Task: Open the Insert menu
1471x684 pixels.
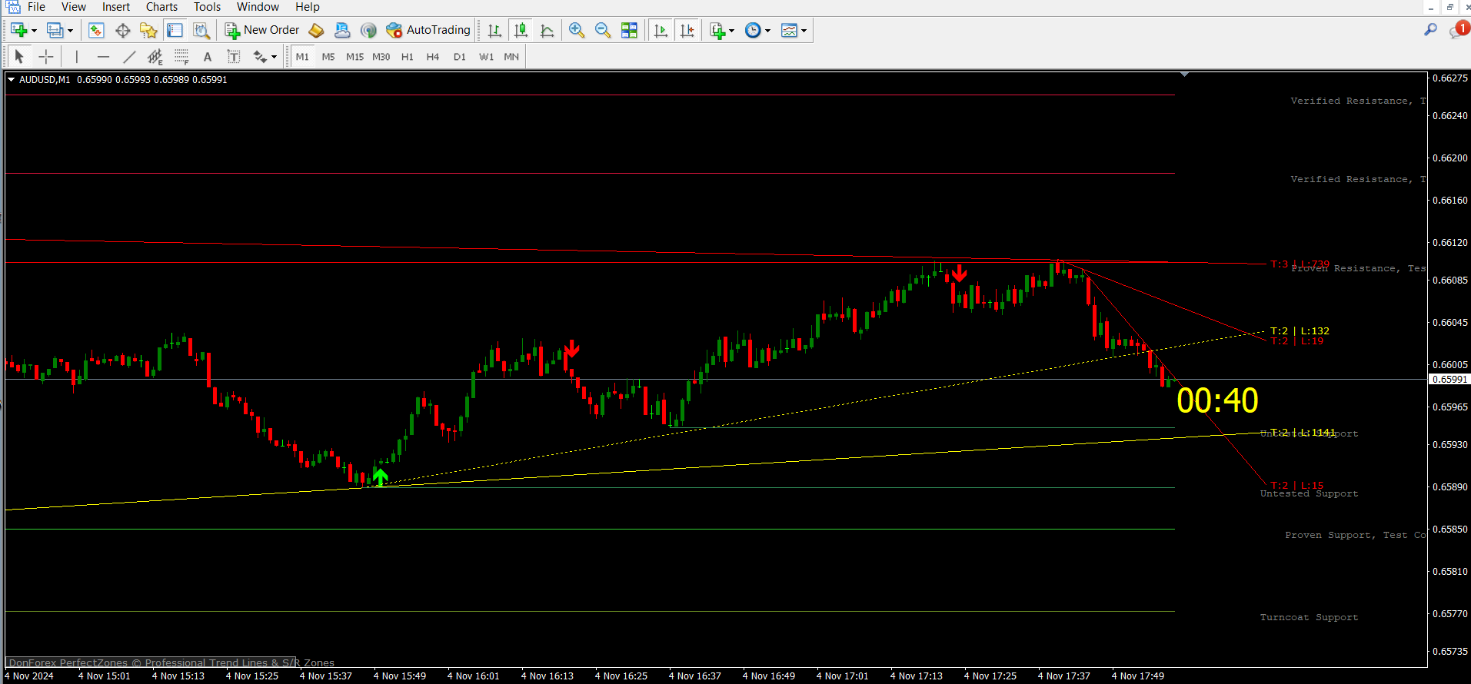Action: pos(116,7)
